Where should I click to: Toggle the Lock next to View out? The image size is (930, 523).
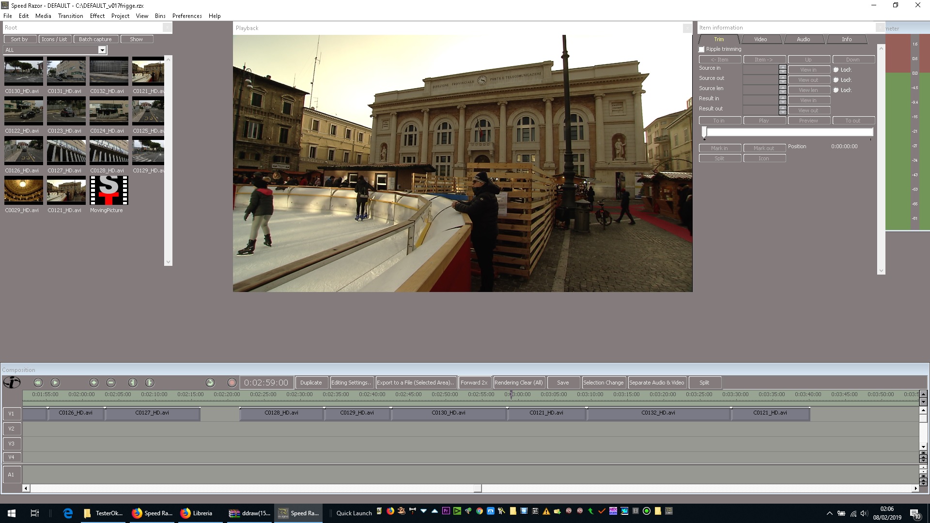point(836,79)
